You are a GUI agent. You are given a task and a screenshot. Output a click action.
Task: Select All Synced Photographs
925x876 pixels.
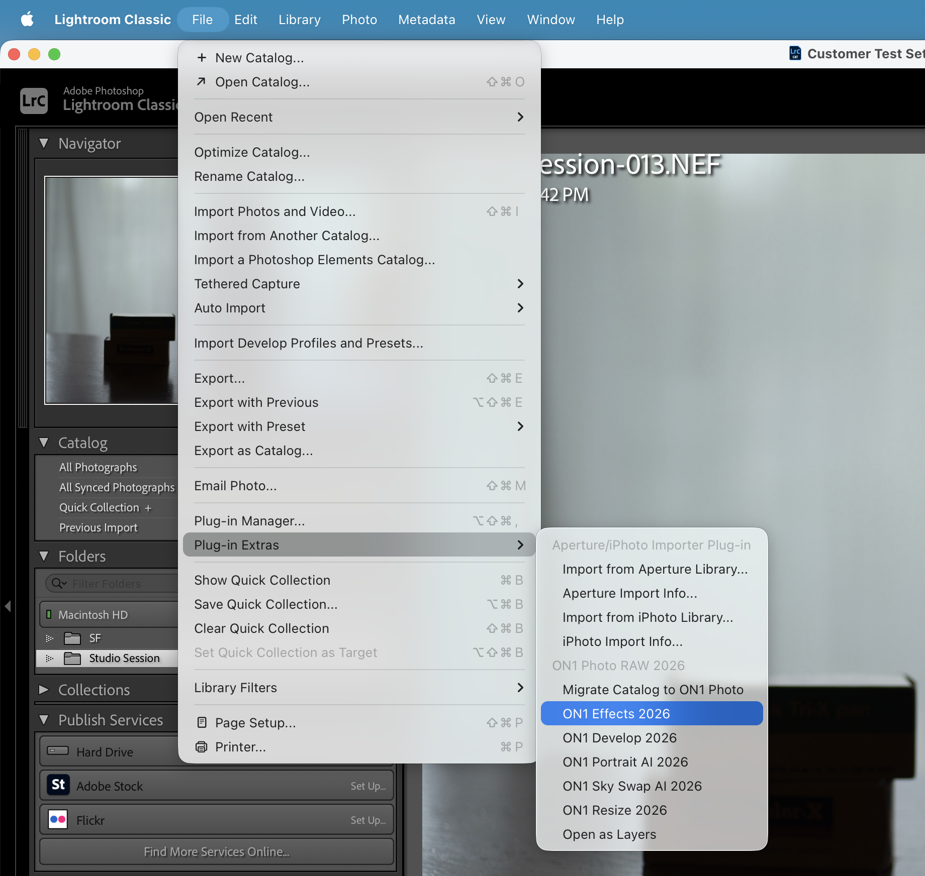point(117,487)
